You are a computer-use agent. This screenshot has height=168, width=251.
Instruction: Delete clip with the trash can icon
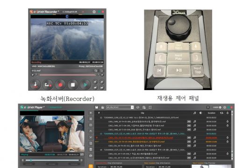[x=91, y=149]
